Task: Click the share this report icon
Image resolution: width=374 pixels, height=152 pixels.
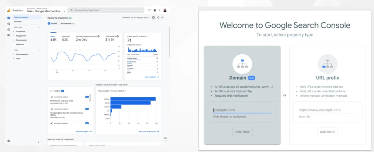Action: coord(158,17)
